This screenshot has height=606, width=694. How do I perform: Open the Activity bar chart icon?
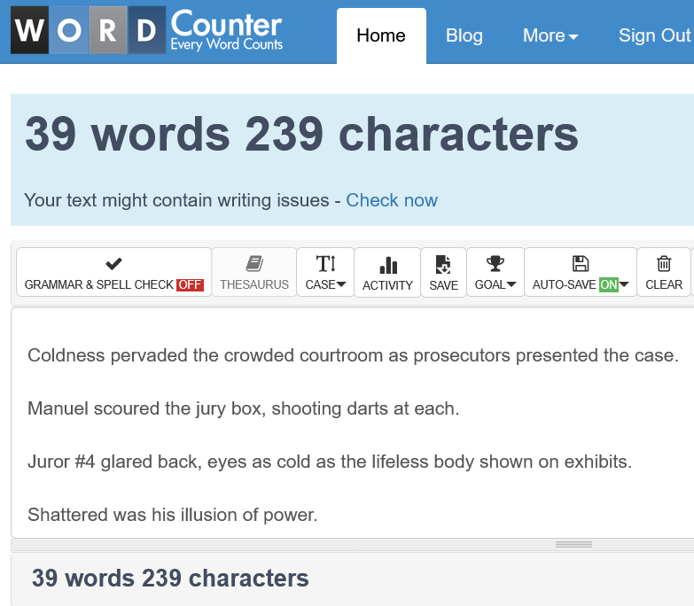[x=388, y=265]
